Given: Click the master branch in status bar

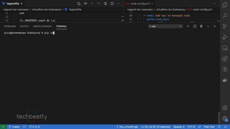Looking at the screenshot, I should pyautogui.click(x=14, y=127).
